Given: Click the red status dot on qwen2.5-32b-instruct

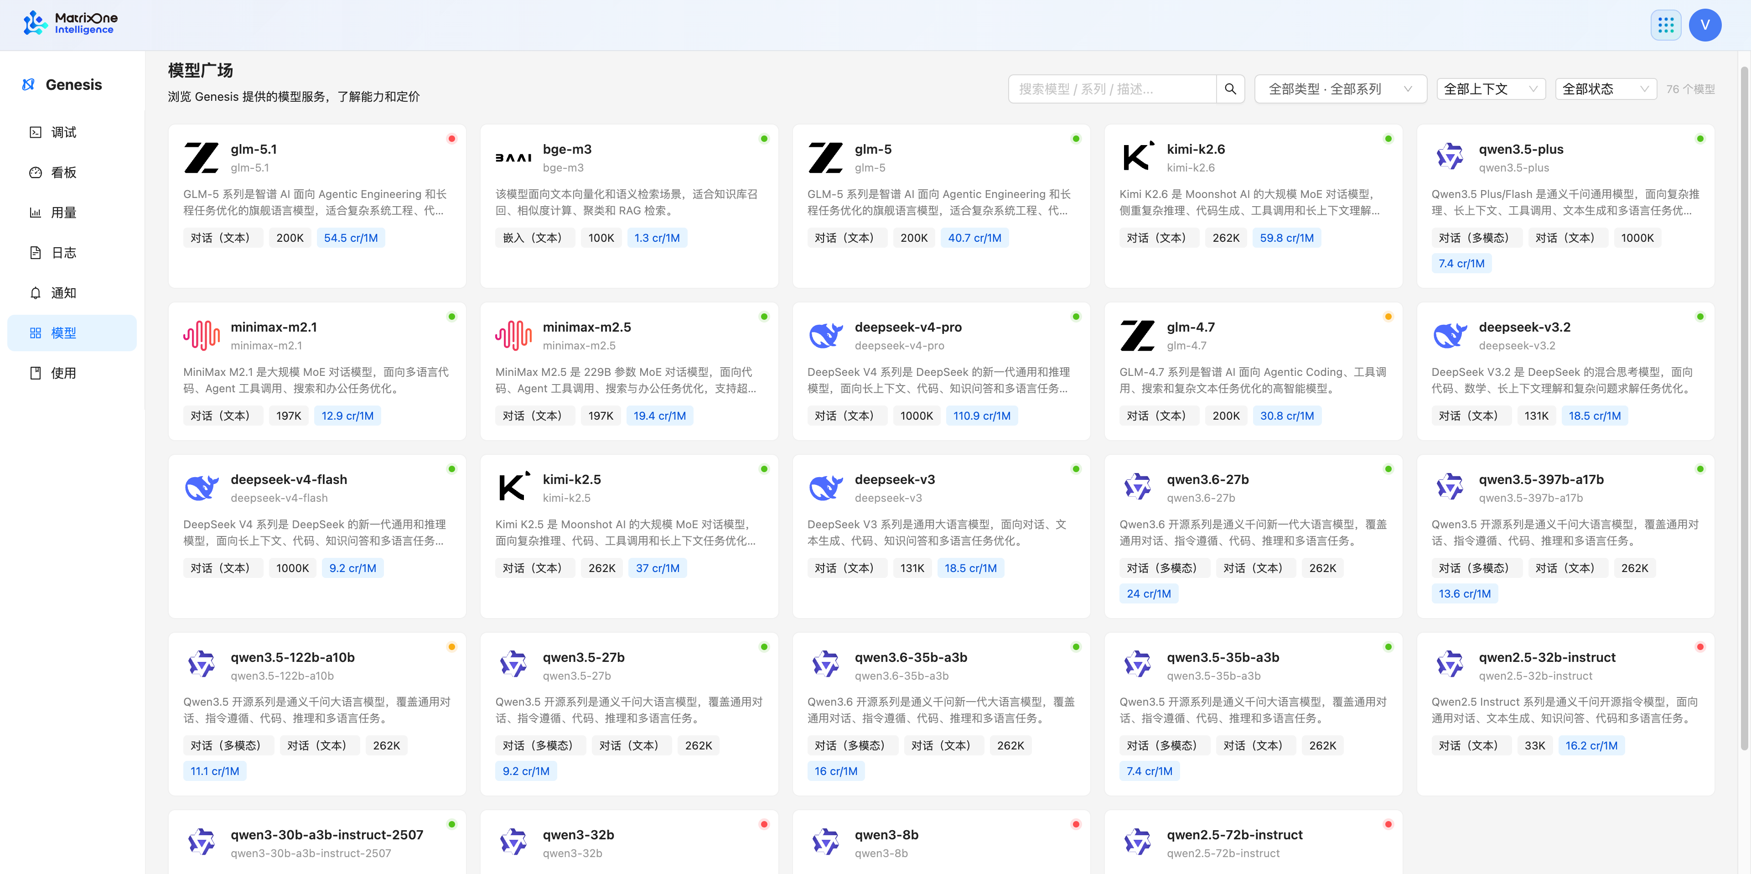Looking at the screenshot, I should (1700, 647).
